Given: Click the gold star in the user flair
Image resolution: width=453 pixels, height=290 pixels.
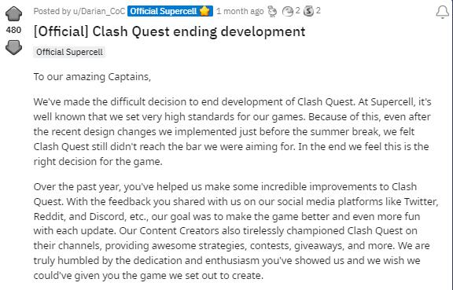Looking at the screenshot, I should click(x=204, y=11).
